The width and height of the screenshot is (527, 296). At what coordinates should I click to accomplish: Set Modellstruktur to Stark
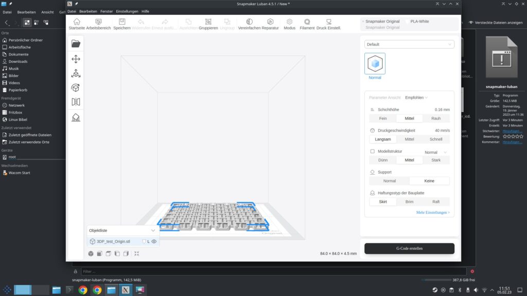tap(436, 160)
